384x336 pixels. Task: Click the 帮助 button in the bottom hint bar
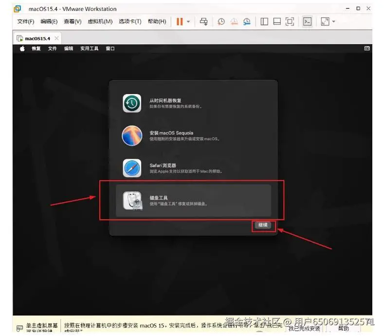pyautogui.click(x=343, y=328)
